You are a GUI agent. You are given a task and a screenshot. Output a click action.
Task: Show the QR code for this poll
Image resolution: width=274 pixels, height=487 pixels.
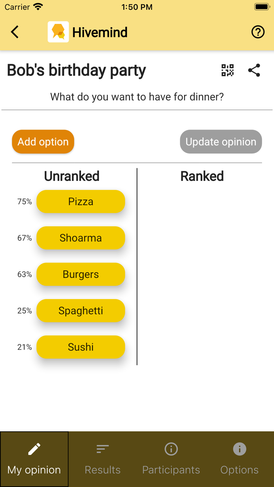tap(227, 70)
